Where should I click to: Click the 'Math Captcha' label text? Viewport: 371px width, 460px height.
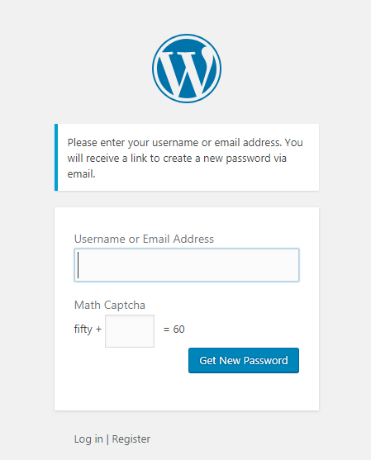tap(110, 305)
